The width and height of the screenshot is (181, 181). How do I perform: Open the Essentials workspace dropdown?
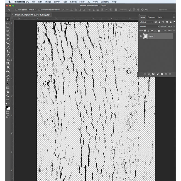pyautogui.click(x=167, y=10)
